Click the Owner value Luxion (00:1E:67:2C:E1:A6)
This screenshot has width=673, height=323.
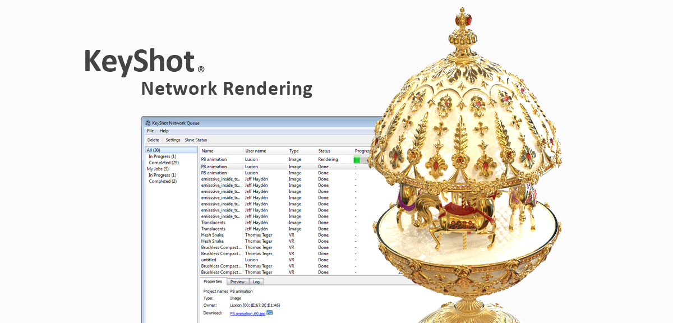(255, 305)
